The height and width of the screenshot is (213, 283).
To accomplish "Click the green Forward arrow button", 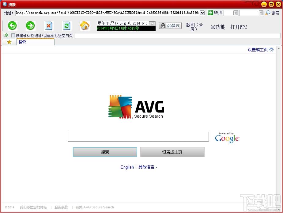I will [x=30, y=25].
